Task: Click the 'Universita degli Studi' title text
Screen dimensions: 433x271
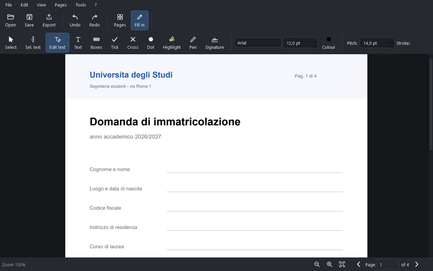Action: click(x=131, y=75)
